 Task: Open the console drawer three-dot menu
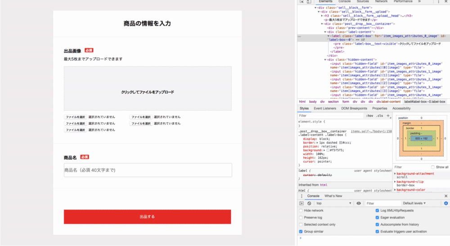pos(301,196)
